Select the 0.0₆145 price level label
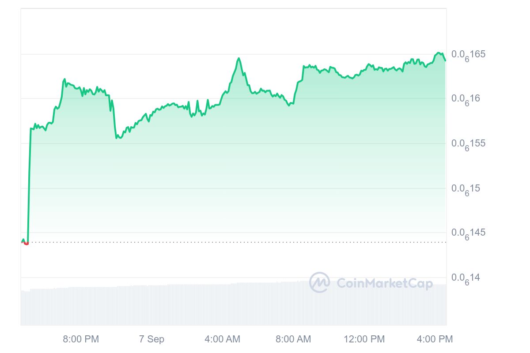 [468, 233]
